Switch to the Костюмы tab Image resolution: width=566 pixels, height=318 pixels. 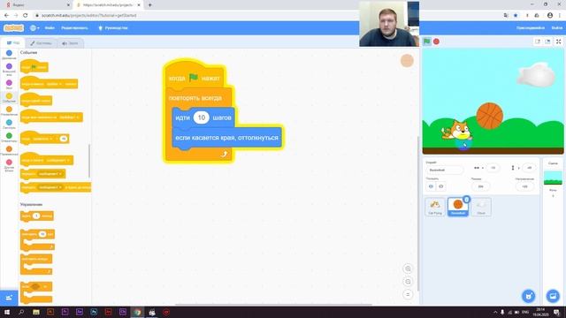tap(41, 43)
